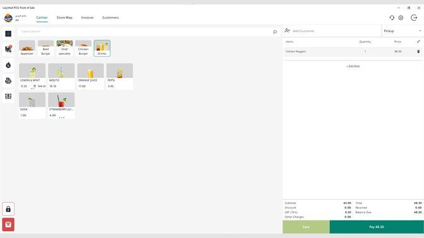Add Orange Juice to the order

[x=91, y=76]
